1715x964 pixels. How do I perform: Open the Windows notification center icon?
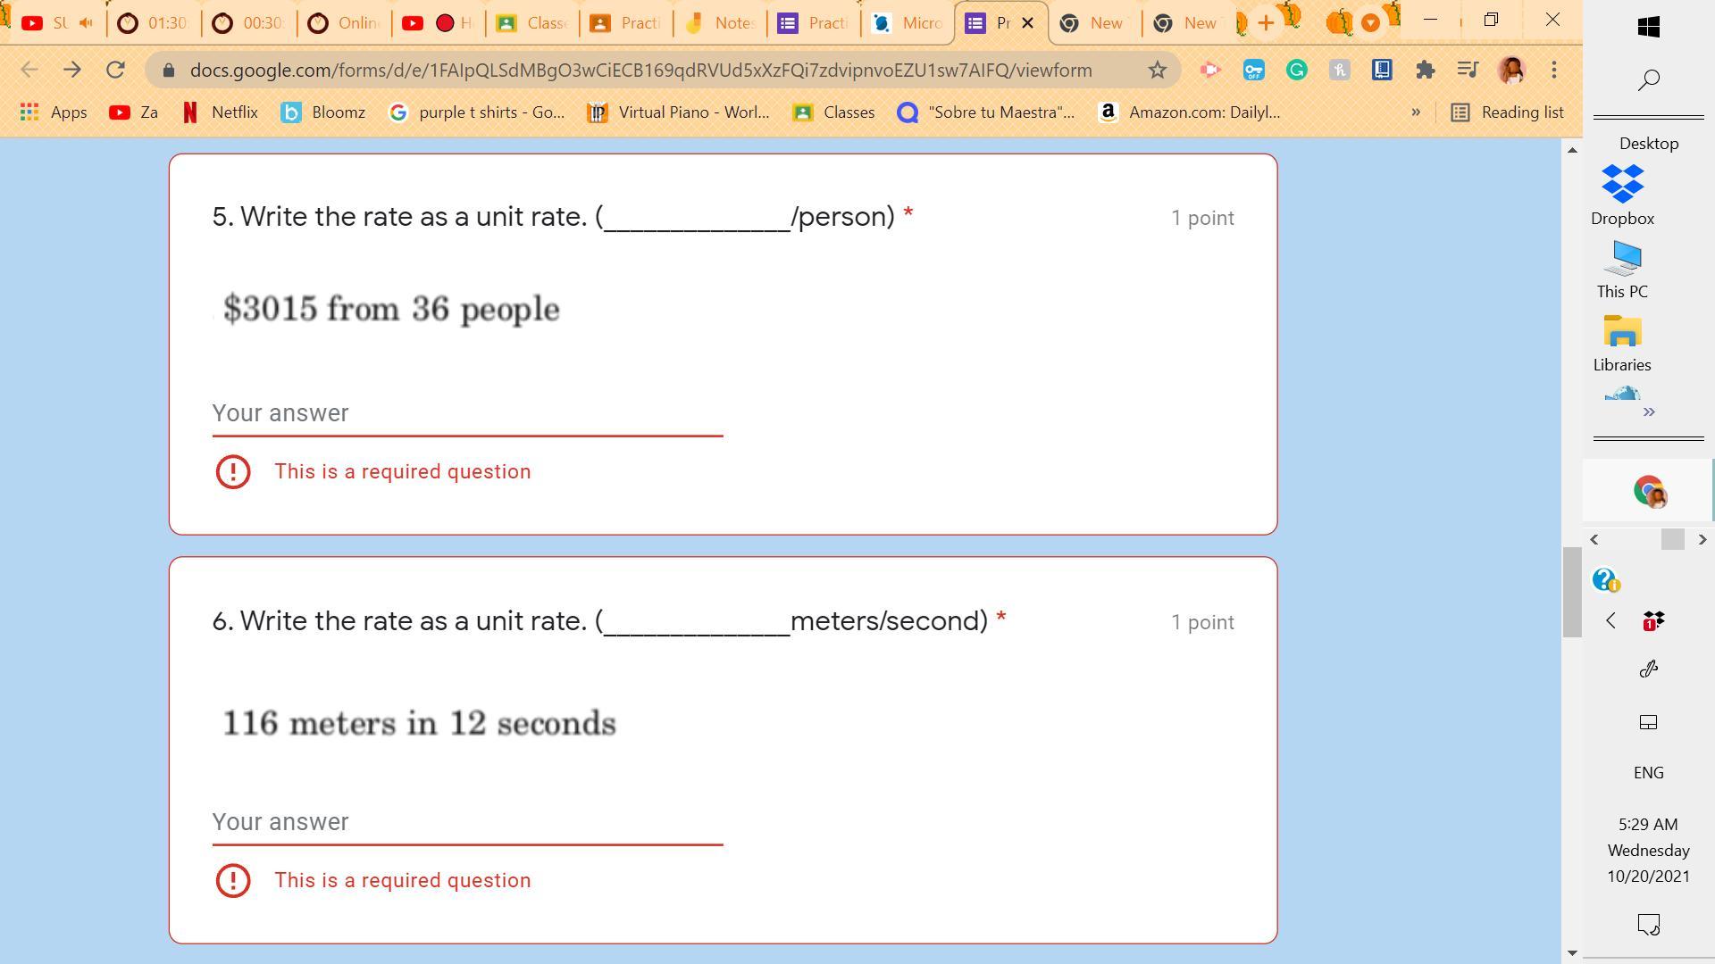[1648, 925]
